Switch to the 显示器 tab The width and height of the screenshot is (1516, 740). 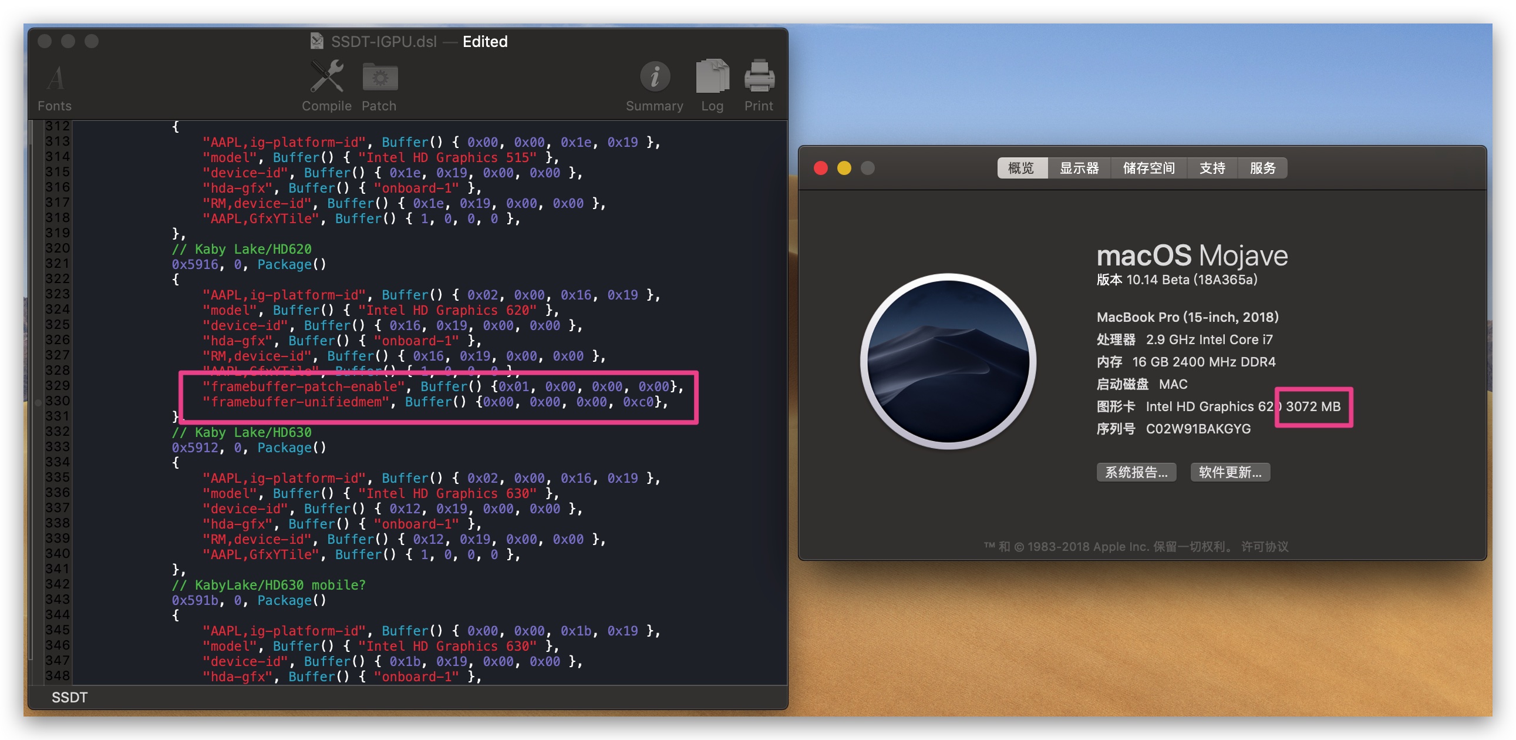pos(1079,169)
